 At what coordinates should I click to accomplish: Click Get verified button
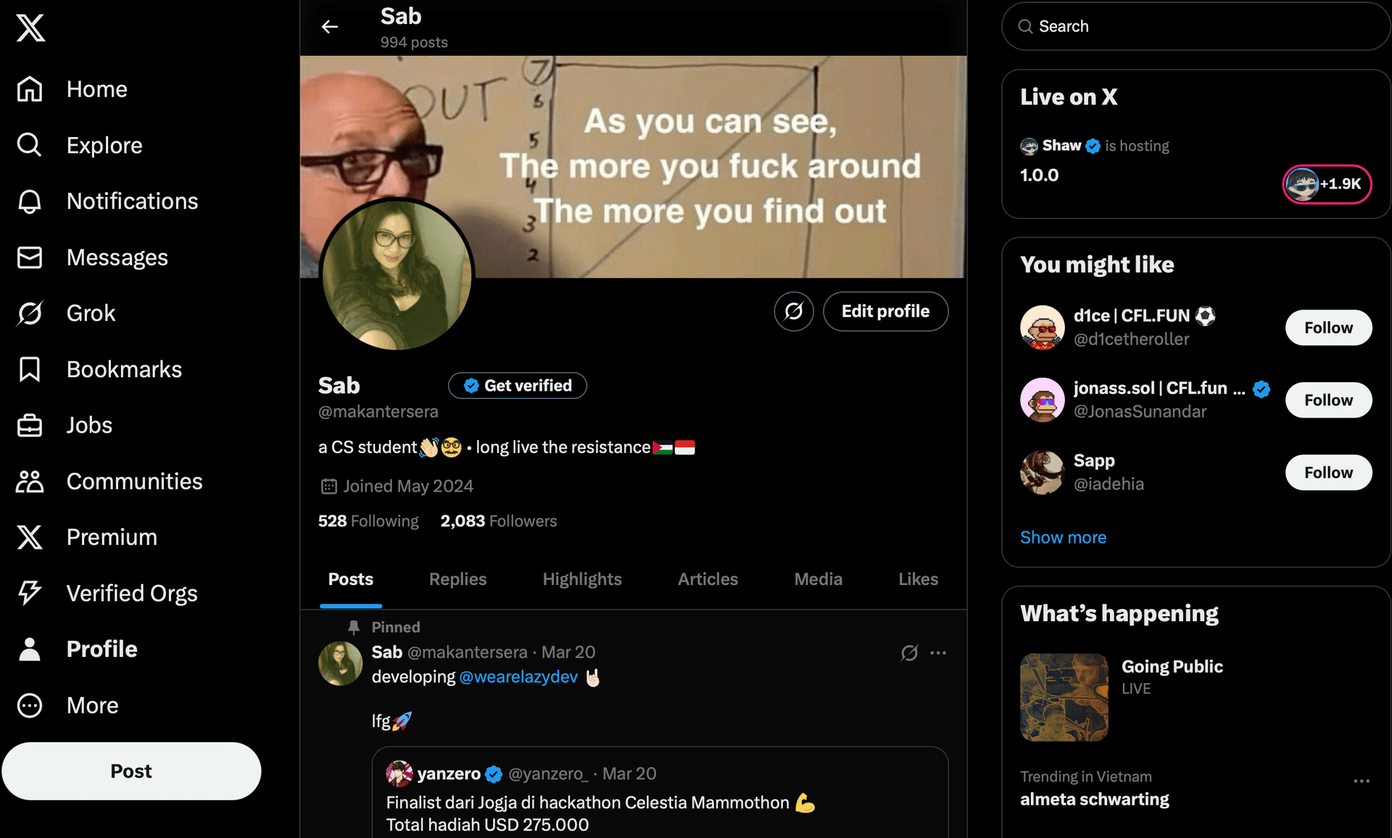coord(518,386)
